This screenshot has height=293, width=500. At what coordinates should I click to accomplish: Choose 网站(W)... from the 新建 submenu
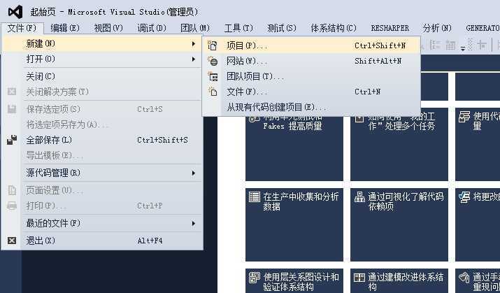[x=311, y=61]
